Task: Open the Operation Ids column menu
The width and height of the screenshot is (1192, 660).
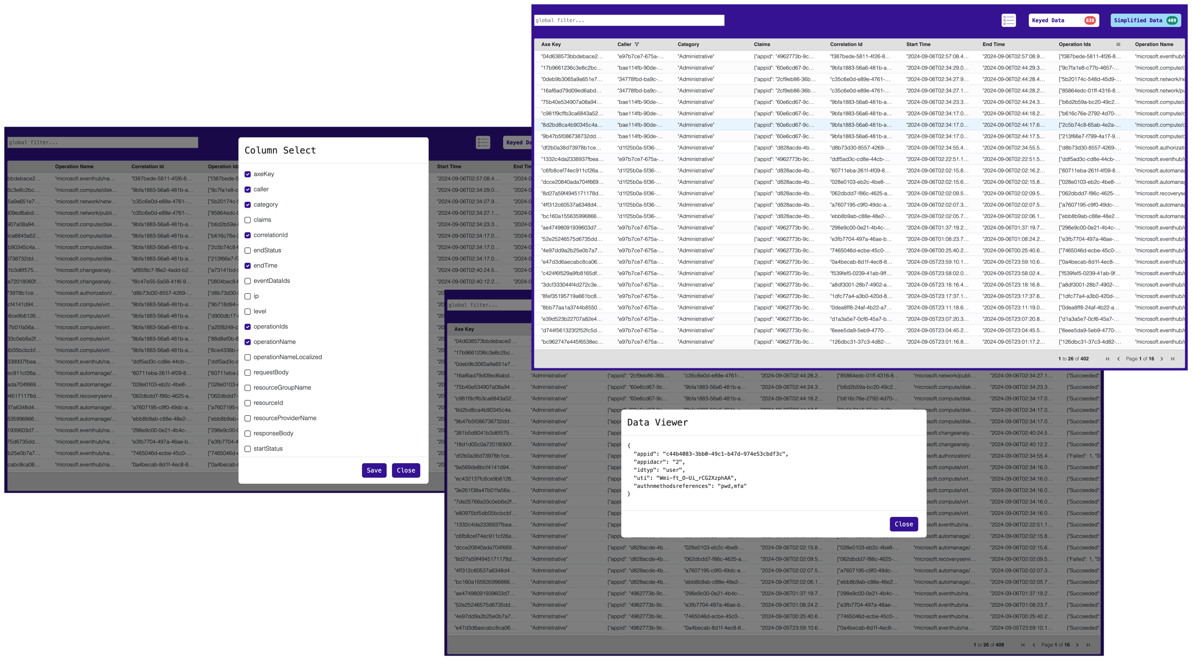Action: (1118, 44)
